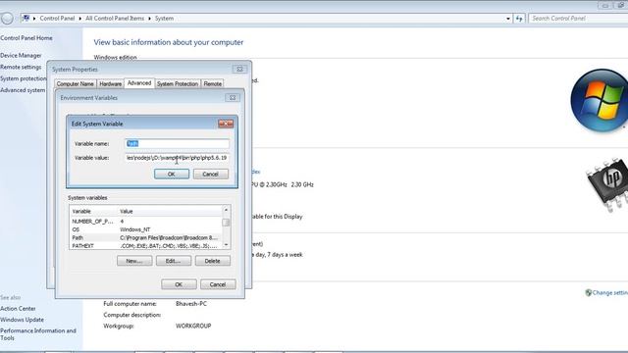Open the Remote tab
This screenshot has width=628, height=353.
pyautogui.click(x=212, y=84)
